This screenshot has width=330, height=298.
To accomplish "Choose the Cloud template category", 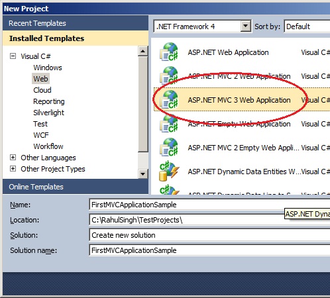I will click(x=42, y=90).
